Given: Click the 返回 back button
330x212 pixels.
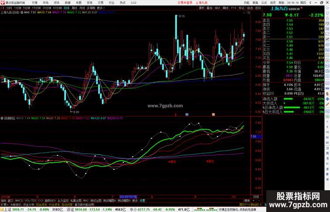Looking at the screenshot, I should 258,8.
